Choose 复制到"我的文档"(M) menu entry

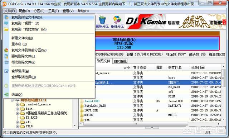click(x=49, y=29)
